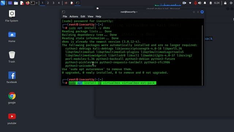Open the terminal Actions menu
Screen dimensions: 234x132
pyautogui.click(x=74, y=16)
